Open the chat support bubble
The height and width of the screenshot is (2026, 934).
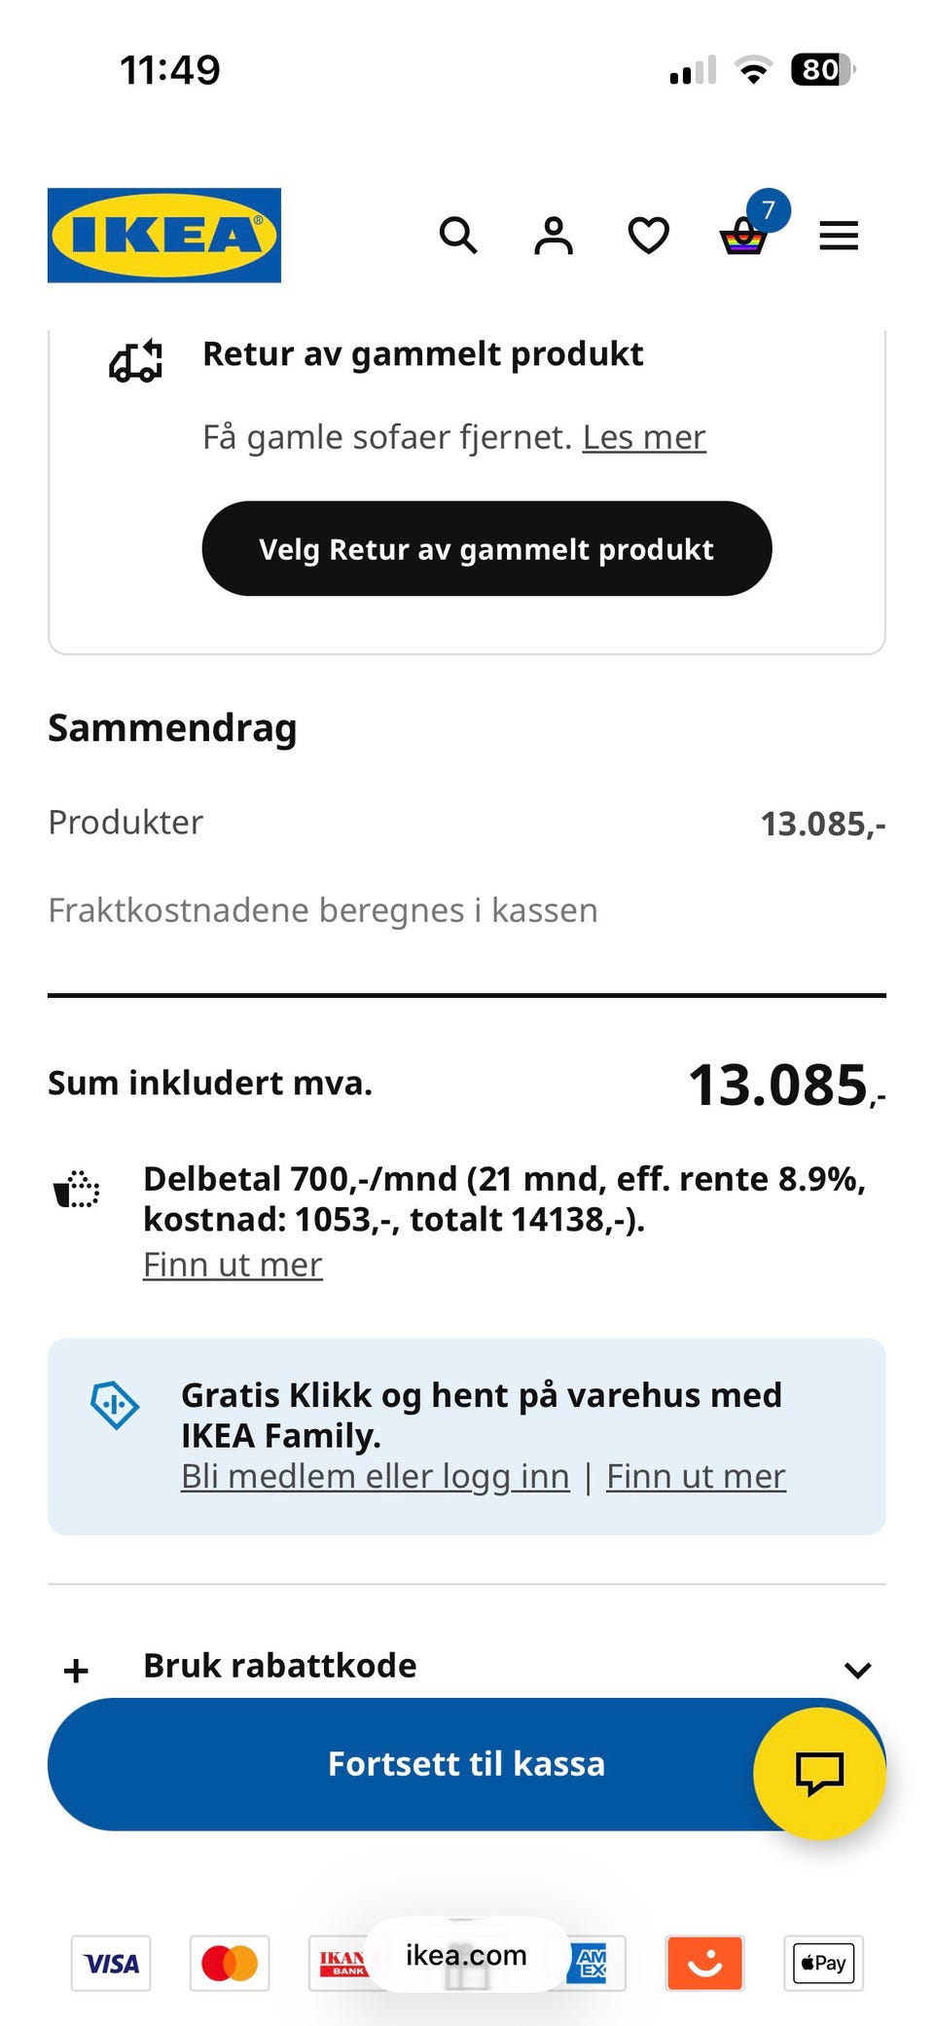coord(820,1773)
